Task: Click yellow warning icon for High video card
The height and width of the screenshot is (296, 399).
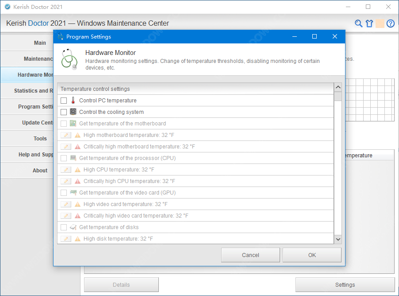Action: pos(77,204)
